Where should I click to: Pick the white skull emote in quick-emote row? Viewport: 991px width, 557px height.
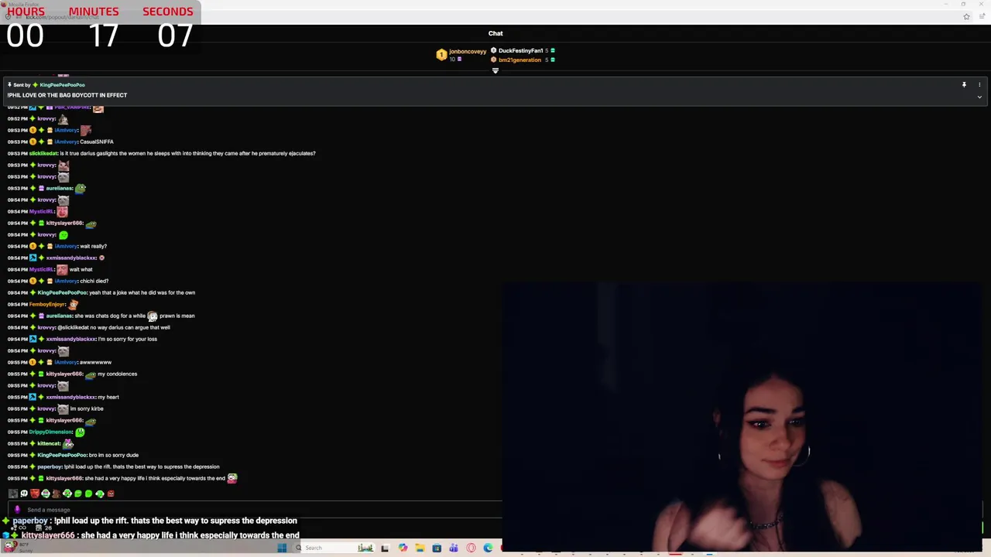24,494
